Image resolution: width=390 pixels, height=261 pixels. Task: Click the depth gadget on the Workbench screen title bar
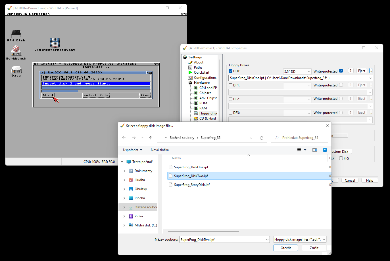(183, 14)
